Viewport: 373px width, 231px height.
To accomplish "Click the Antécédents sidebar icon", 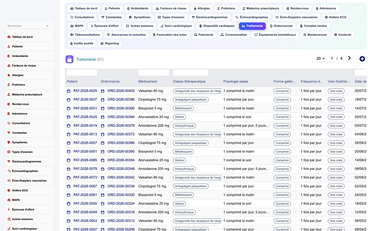I will pos(9,56).
